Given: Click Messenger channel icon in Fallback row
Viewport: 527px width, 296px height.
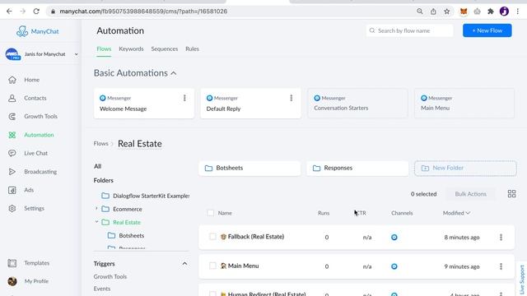Looking at the screenshot, I should tap(394, 238).
